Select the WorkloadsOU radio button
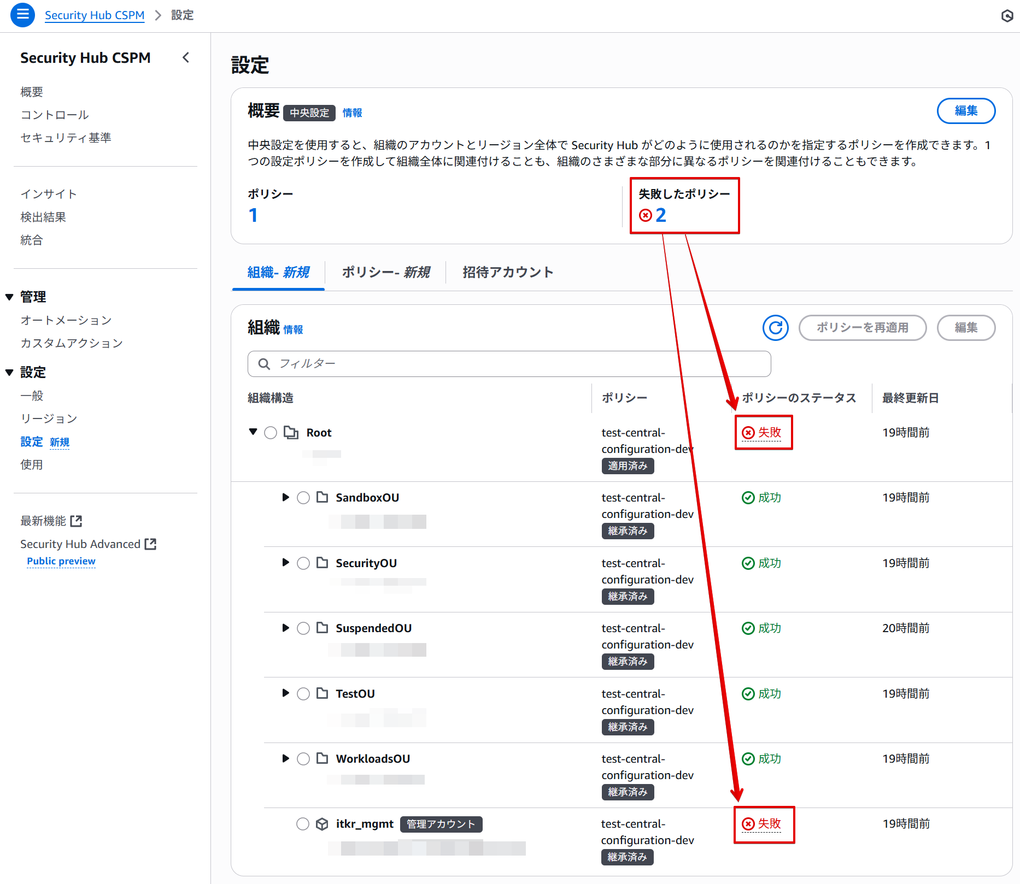The width and height of the screenshot is (1020, 884). tap(303, 759)
